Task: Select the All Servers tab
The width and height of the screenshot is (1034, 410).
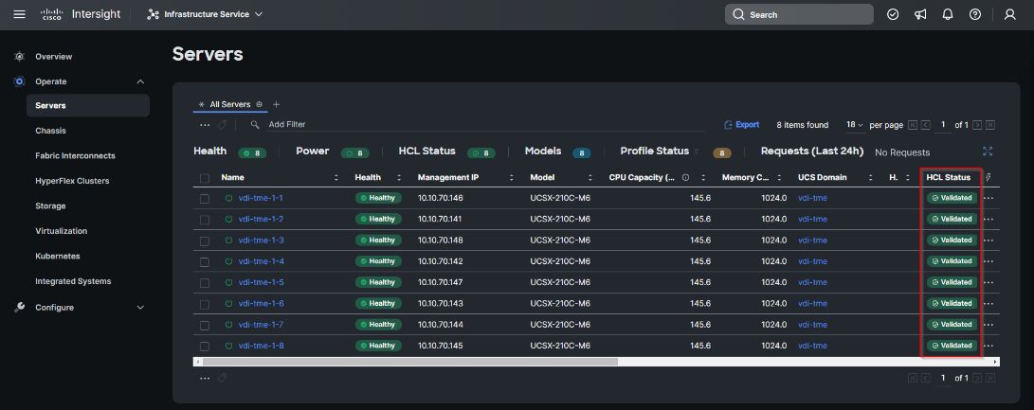Action: (229, 104)
